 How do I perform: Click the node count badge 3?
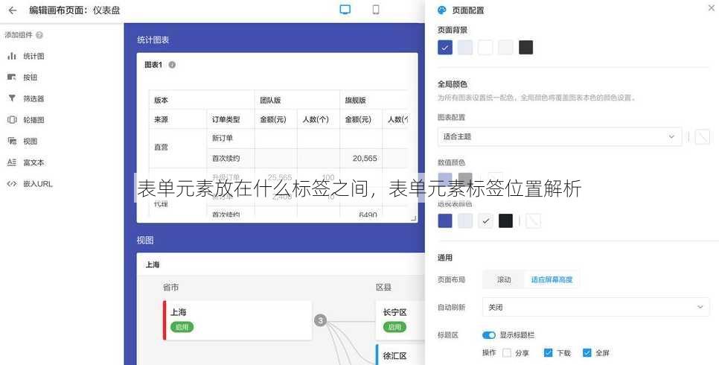321,320
